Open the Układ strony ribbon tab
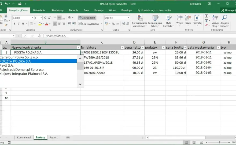This screenshot has height=145, width=236. (57, 10)
